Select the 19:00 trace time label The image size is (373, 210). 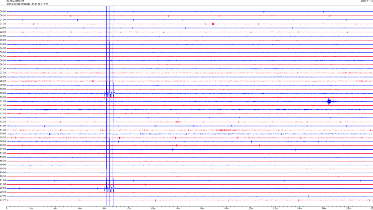point(3,165)
